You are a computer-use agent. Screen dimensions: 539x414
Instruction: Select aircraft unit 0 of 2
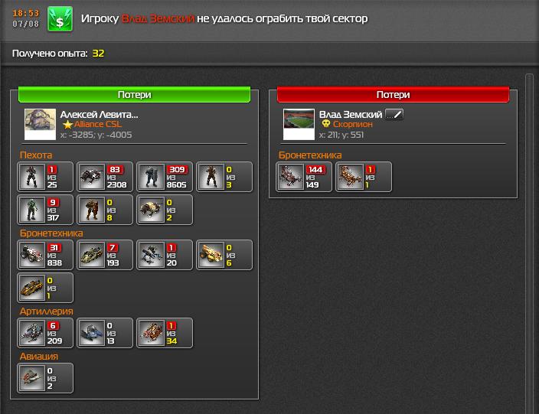45,378
